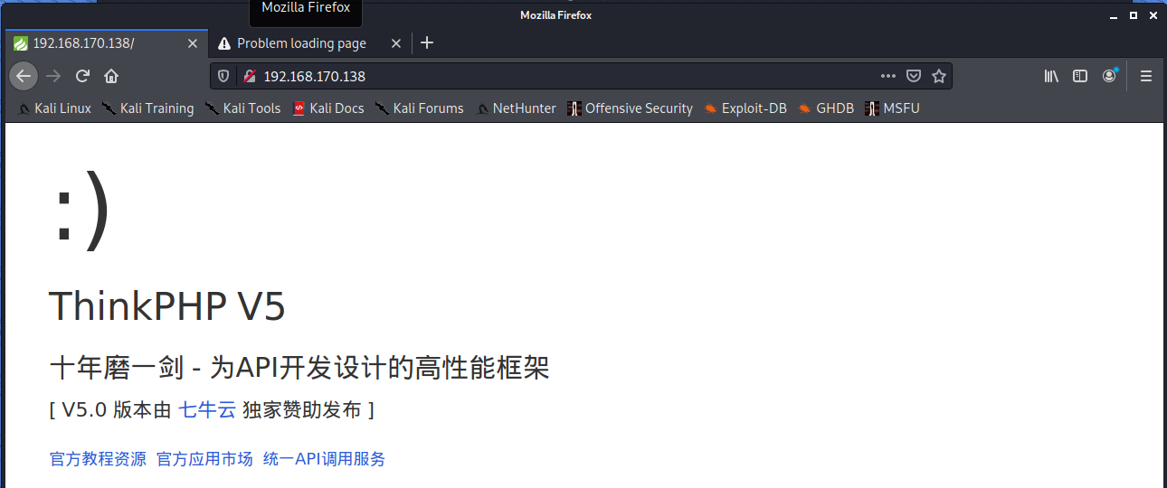Screen dimensions: 1167x488
Task: Minimize the Firefox window
Action: click(1114, 15)
